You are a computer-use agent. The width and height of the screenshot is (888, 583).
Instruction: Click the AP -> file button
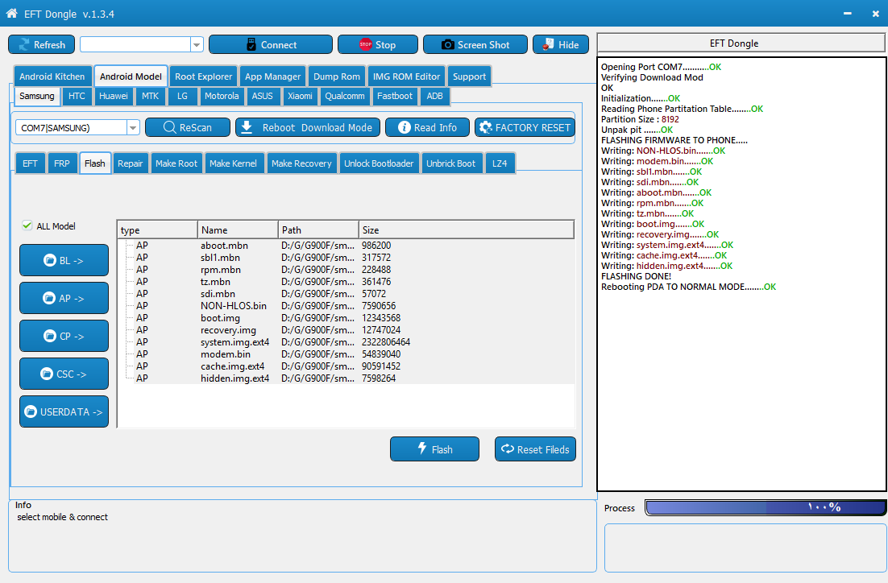pyautogui.click(x=64, y=298)
